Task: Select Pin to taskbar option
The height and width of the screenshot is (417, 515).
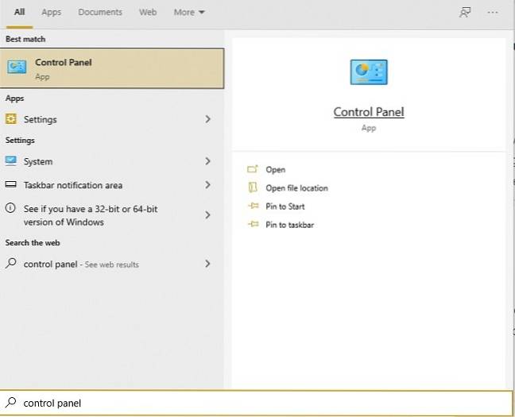Action: (x=289, y=225)
